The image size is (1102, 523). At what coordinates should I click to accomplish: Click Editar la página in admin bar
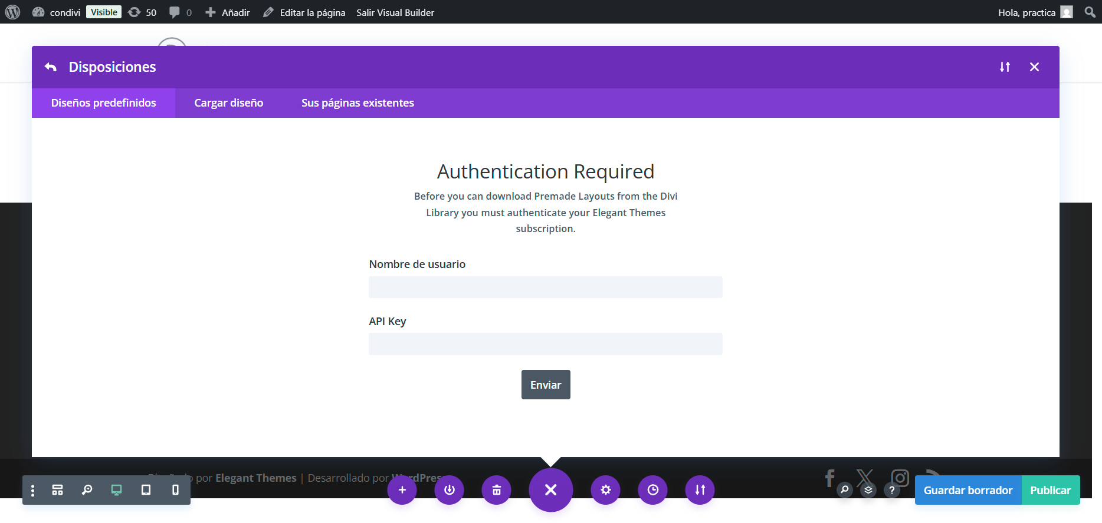(304, 12)
